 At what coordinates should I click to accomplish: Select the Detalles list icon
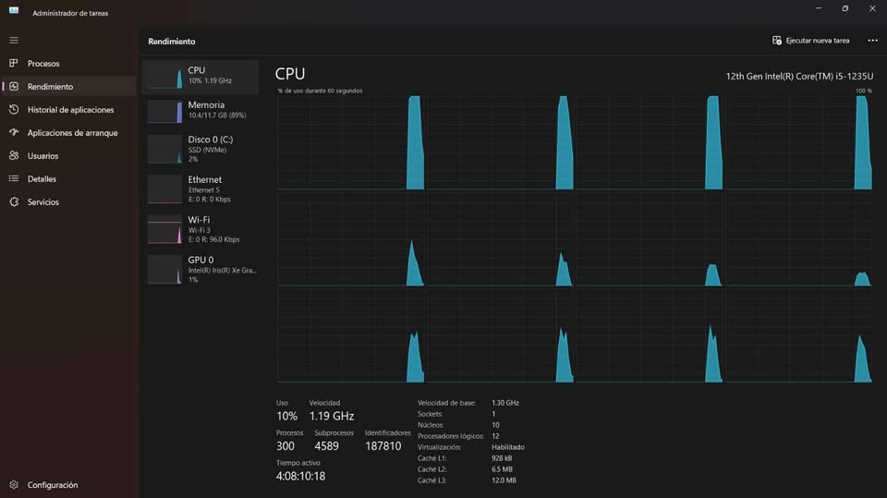coord(14,179)
